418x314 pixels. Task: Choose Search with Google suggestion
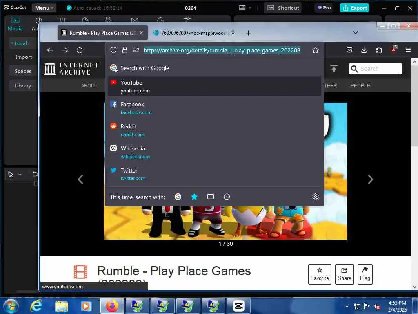[215, 68]
